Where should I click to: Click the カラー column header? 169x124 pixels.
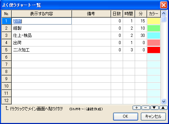click(154, 14)
